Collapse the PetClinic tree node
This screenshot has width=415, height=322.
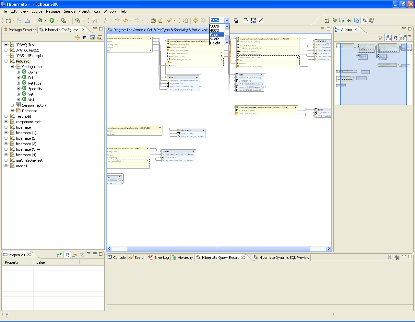coord(6,61)
